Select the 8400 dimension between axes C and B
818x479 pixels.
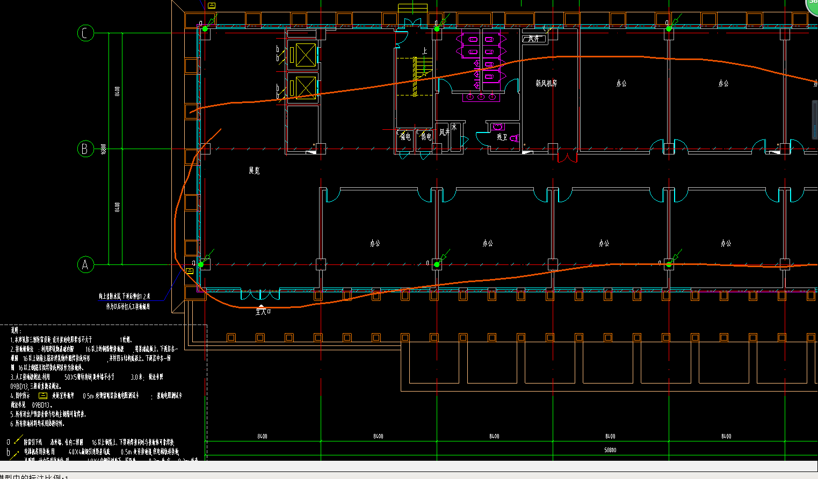(x=117, y=91)
